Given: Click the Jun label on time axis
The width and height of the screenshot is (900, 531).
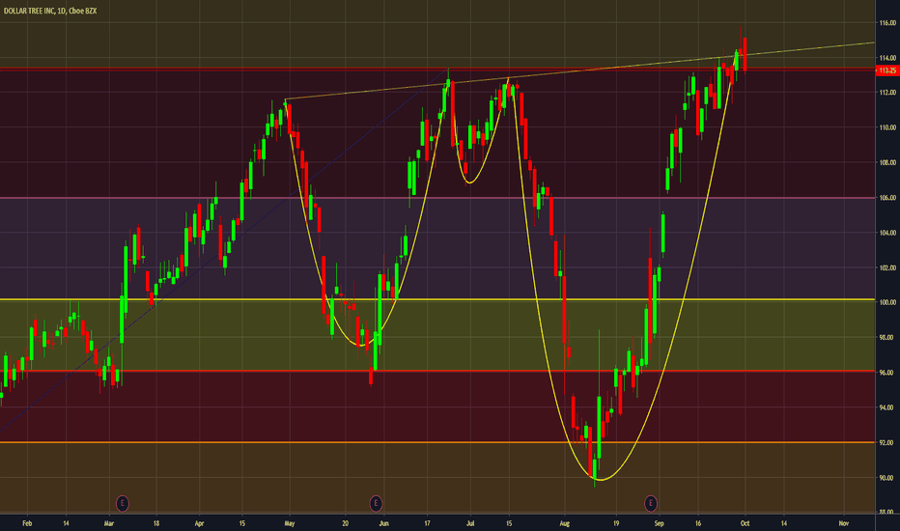Looking at the screenshot, I should 384,523.
